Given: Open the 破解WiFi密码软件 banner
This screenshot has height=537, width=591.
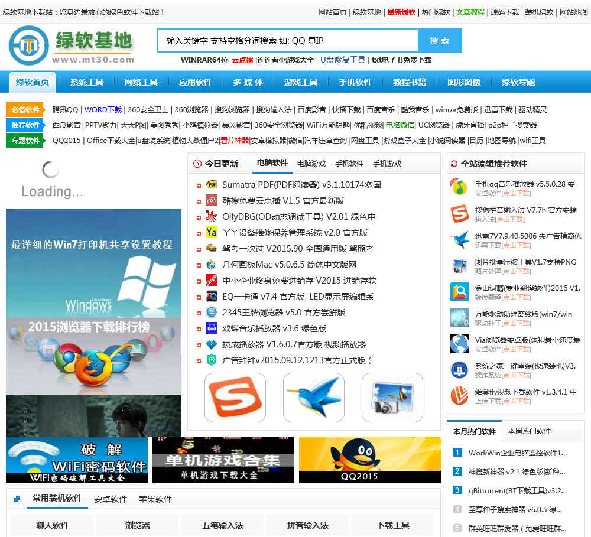Looking at the screenshot, I should pyautogui.click(x=77, y=460).
